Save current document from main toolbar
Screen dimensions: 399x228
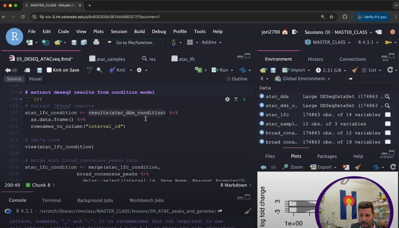74,42
